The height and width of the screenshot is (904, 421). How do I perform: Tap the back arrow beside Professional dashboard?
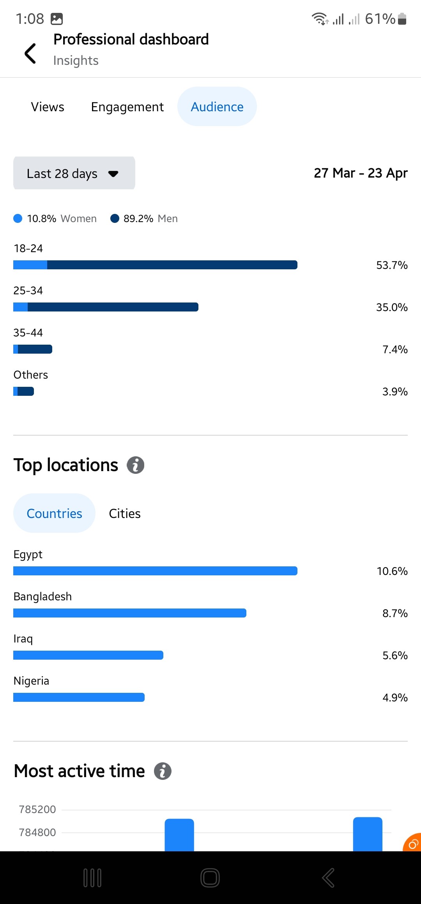click(x=30, y=53)
